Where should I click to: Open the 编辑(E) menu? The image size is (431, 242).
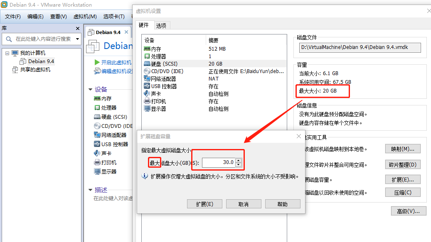point(35,17)
